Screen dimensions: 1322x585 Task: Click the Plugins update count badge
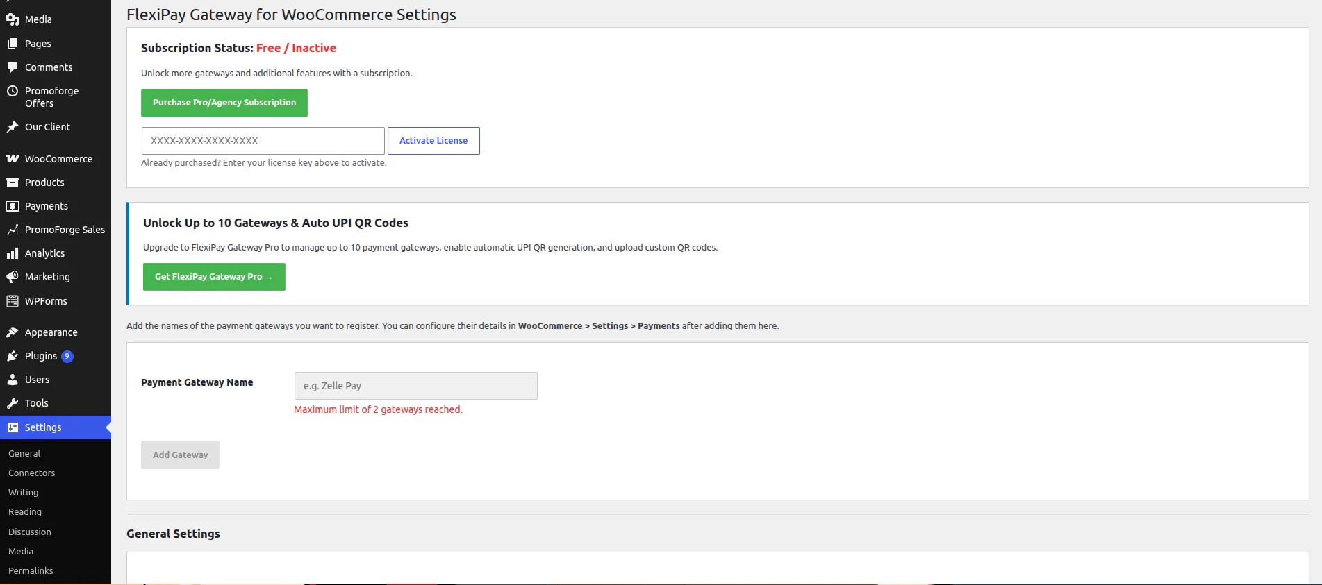pos(67,356)
